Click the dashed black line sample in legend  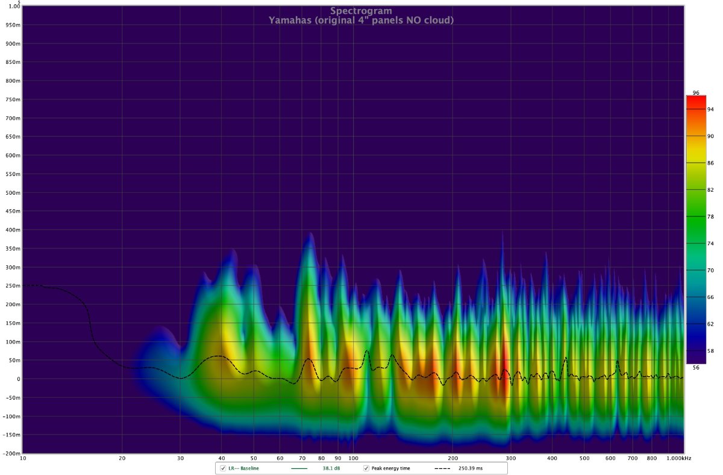443,468
